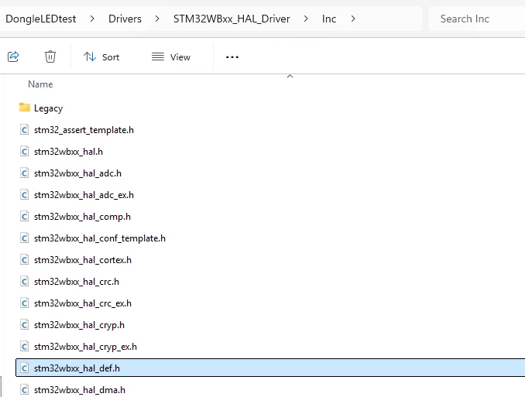Viewport: 525px width, 397px height.
Task: Expand chevron after DongleLEDtest breadcrumb
Action: pyautogui.click(x=92, y=19)
